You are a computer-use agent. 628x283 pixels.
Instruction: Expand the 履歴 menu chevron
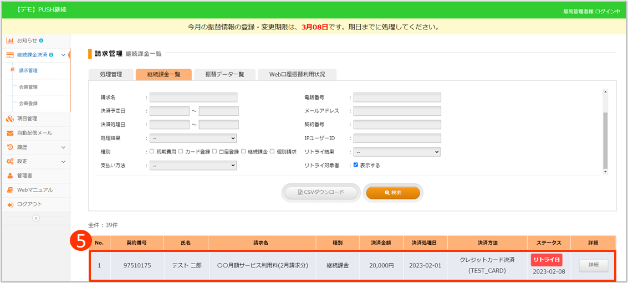[63, 147]
